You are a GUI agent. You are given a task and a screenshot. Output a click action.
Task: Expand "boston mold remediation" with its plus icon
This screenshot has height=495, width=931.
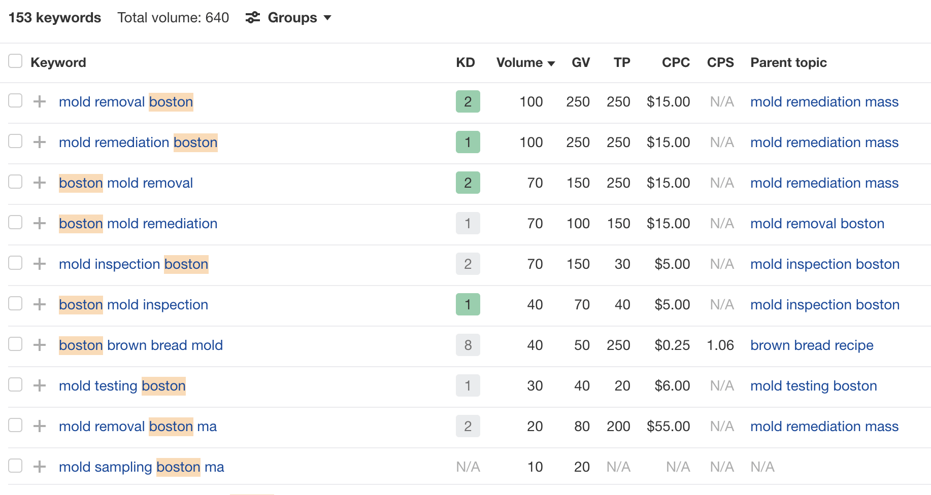[39, 223]
